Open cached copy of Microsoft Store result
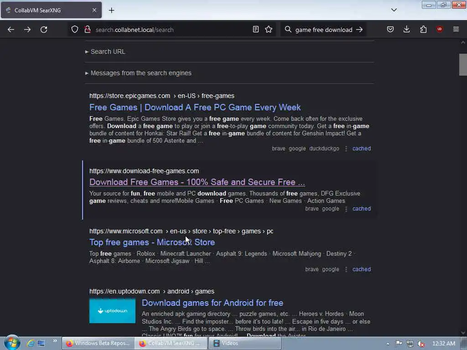 click(362, 269)
